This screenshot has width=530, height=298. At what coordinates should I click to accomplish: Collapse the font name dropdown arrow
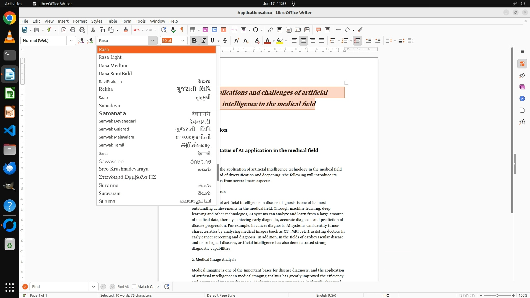(152, 41)
